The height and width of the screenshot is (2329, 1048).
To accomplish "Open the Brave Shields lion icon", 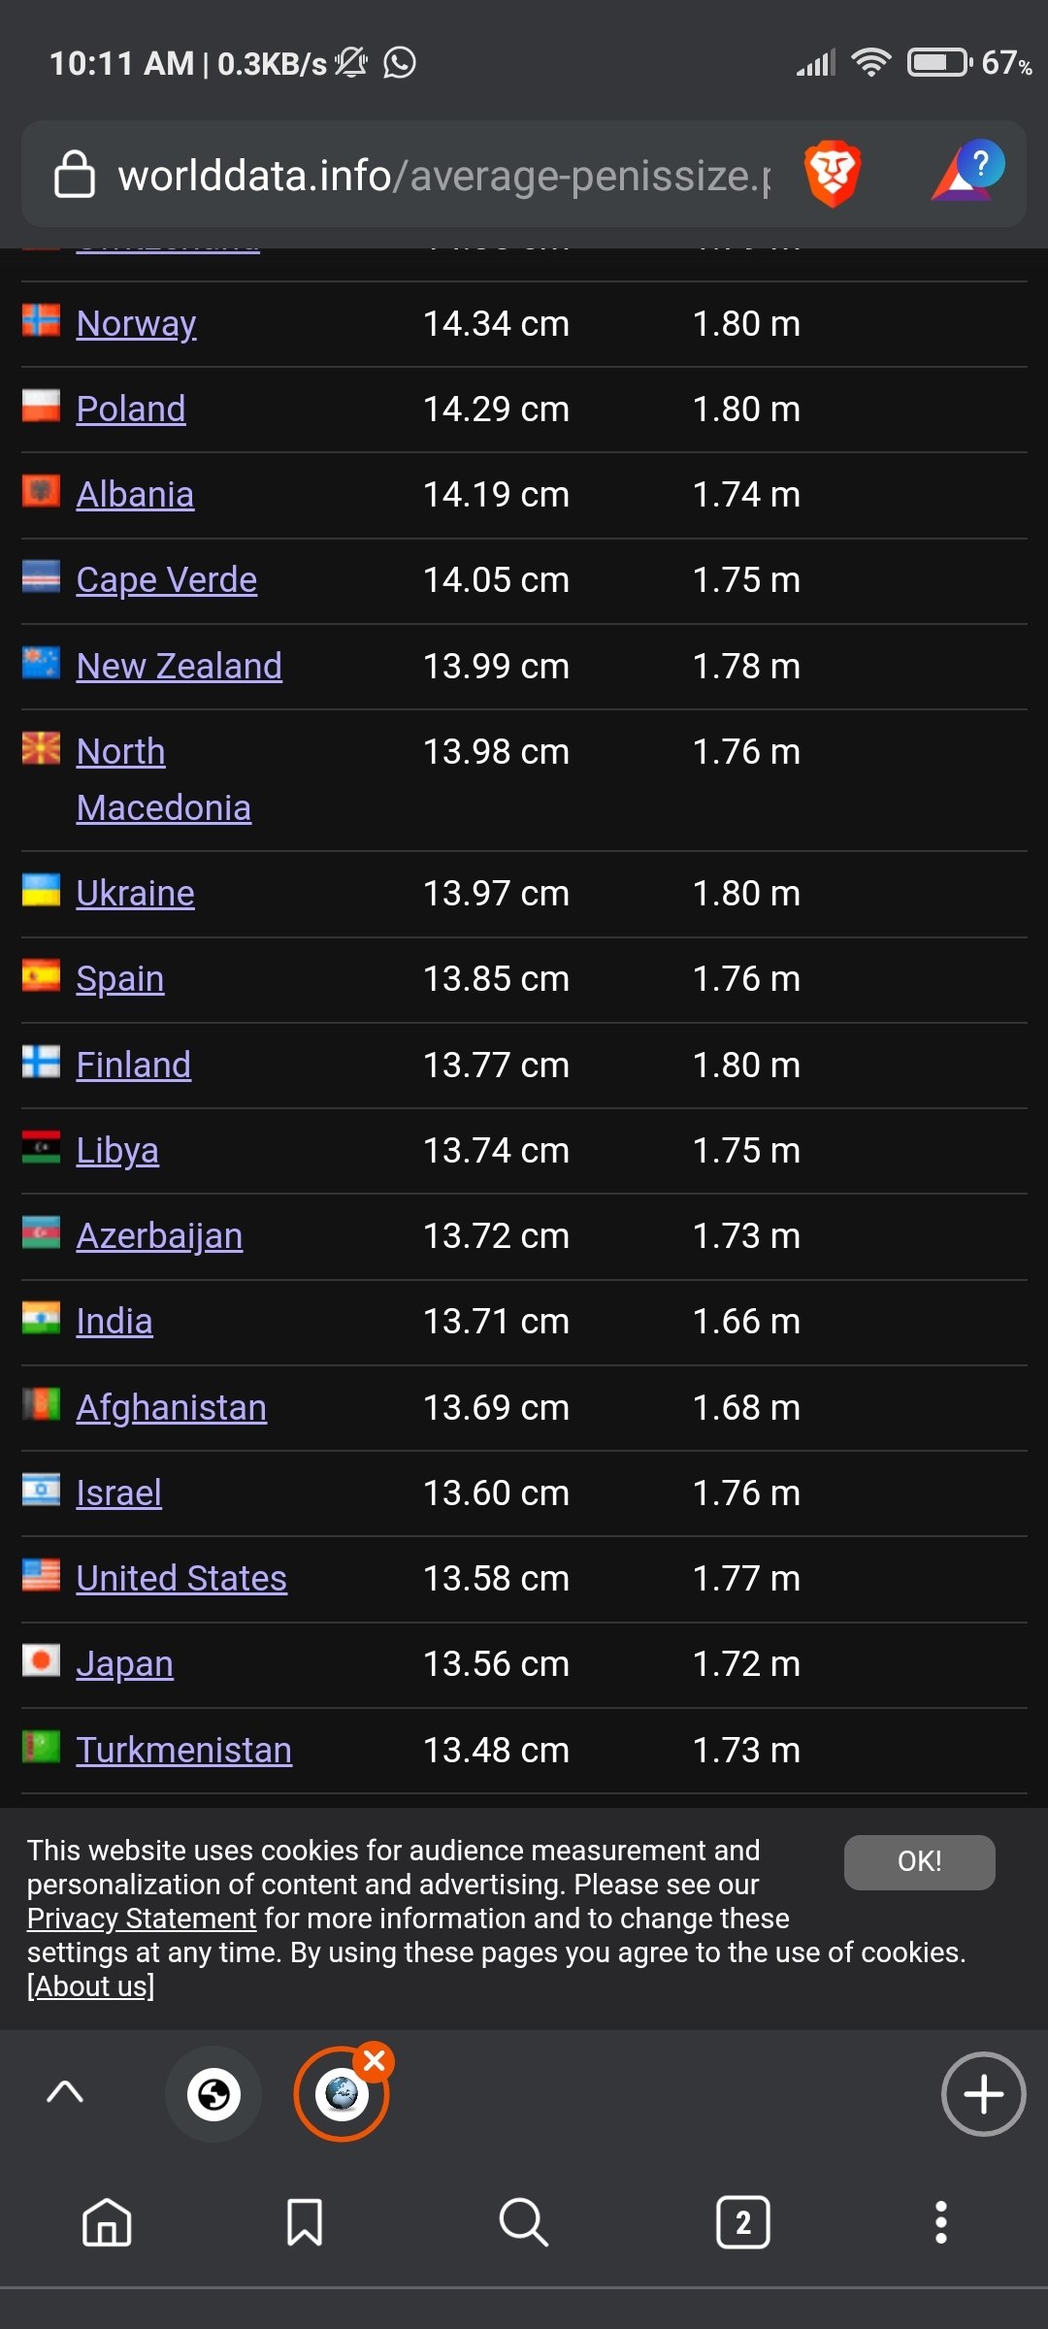I will click(833, 174).
